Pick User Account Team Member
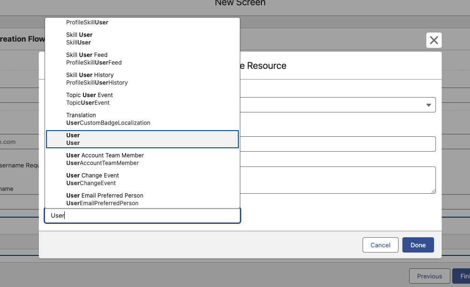Viewport: 470px width, 287px height. point(142,159)
